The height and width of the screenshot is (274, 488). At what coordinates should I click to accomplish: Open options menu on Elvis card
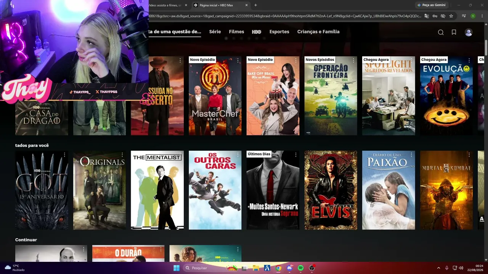point(353,155)
